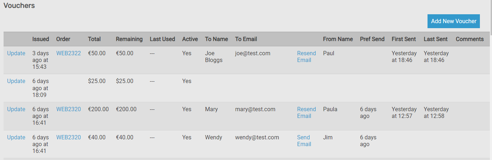
Task: Update Mary's €200.00 voucher
Action: [x=16, y=109]
